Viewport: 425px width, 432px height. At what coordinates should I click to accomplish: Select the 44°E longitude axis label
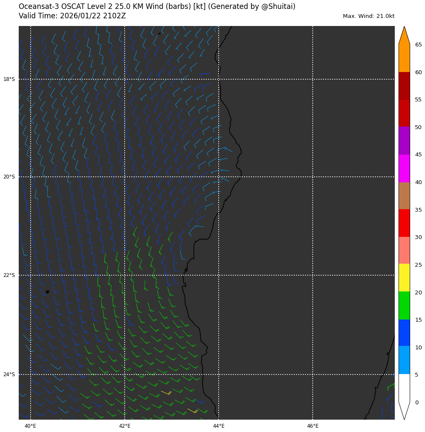[x=219, y=426]
